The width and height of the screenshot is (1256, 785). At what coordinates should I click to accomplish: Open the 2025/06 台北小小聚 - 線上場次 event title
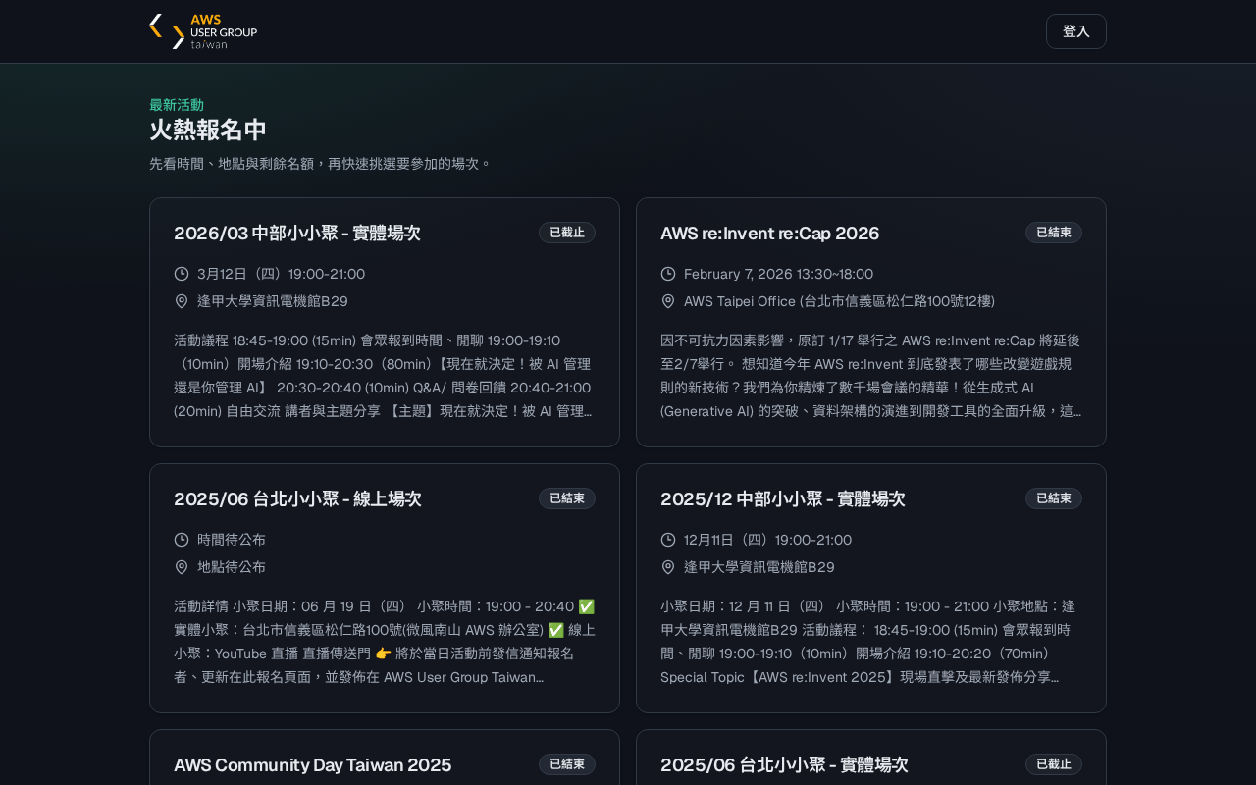[x=297, y=498]
